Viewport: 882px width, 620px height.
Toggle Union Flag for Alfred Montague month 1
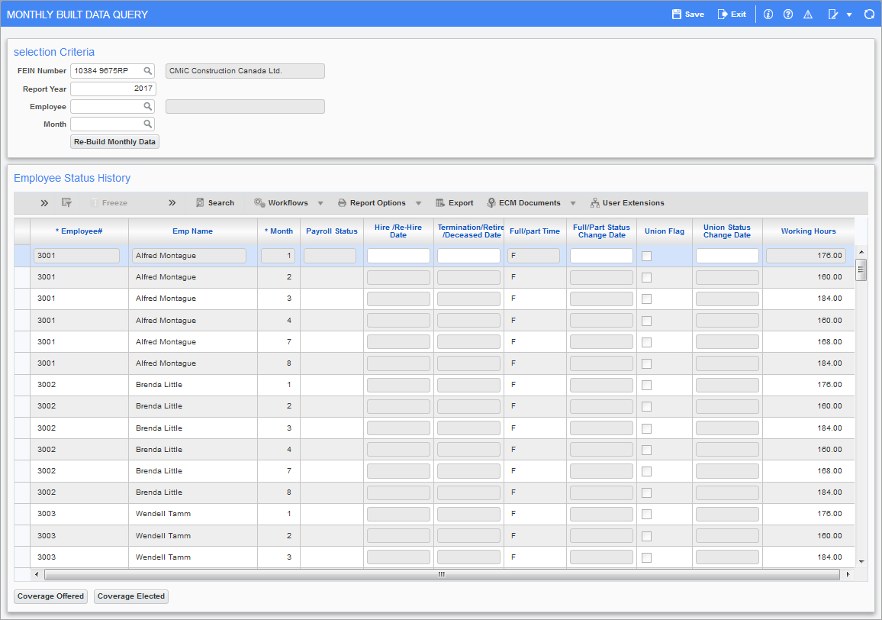click(x=647, y=257)
